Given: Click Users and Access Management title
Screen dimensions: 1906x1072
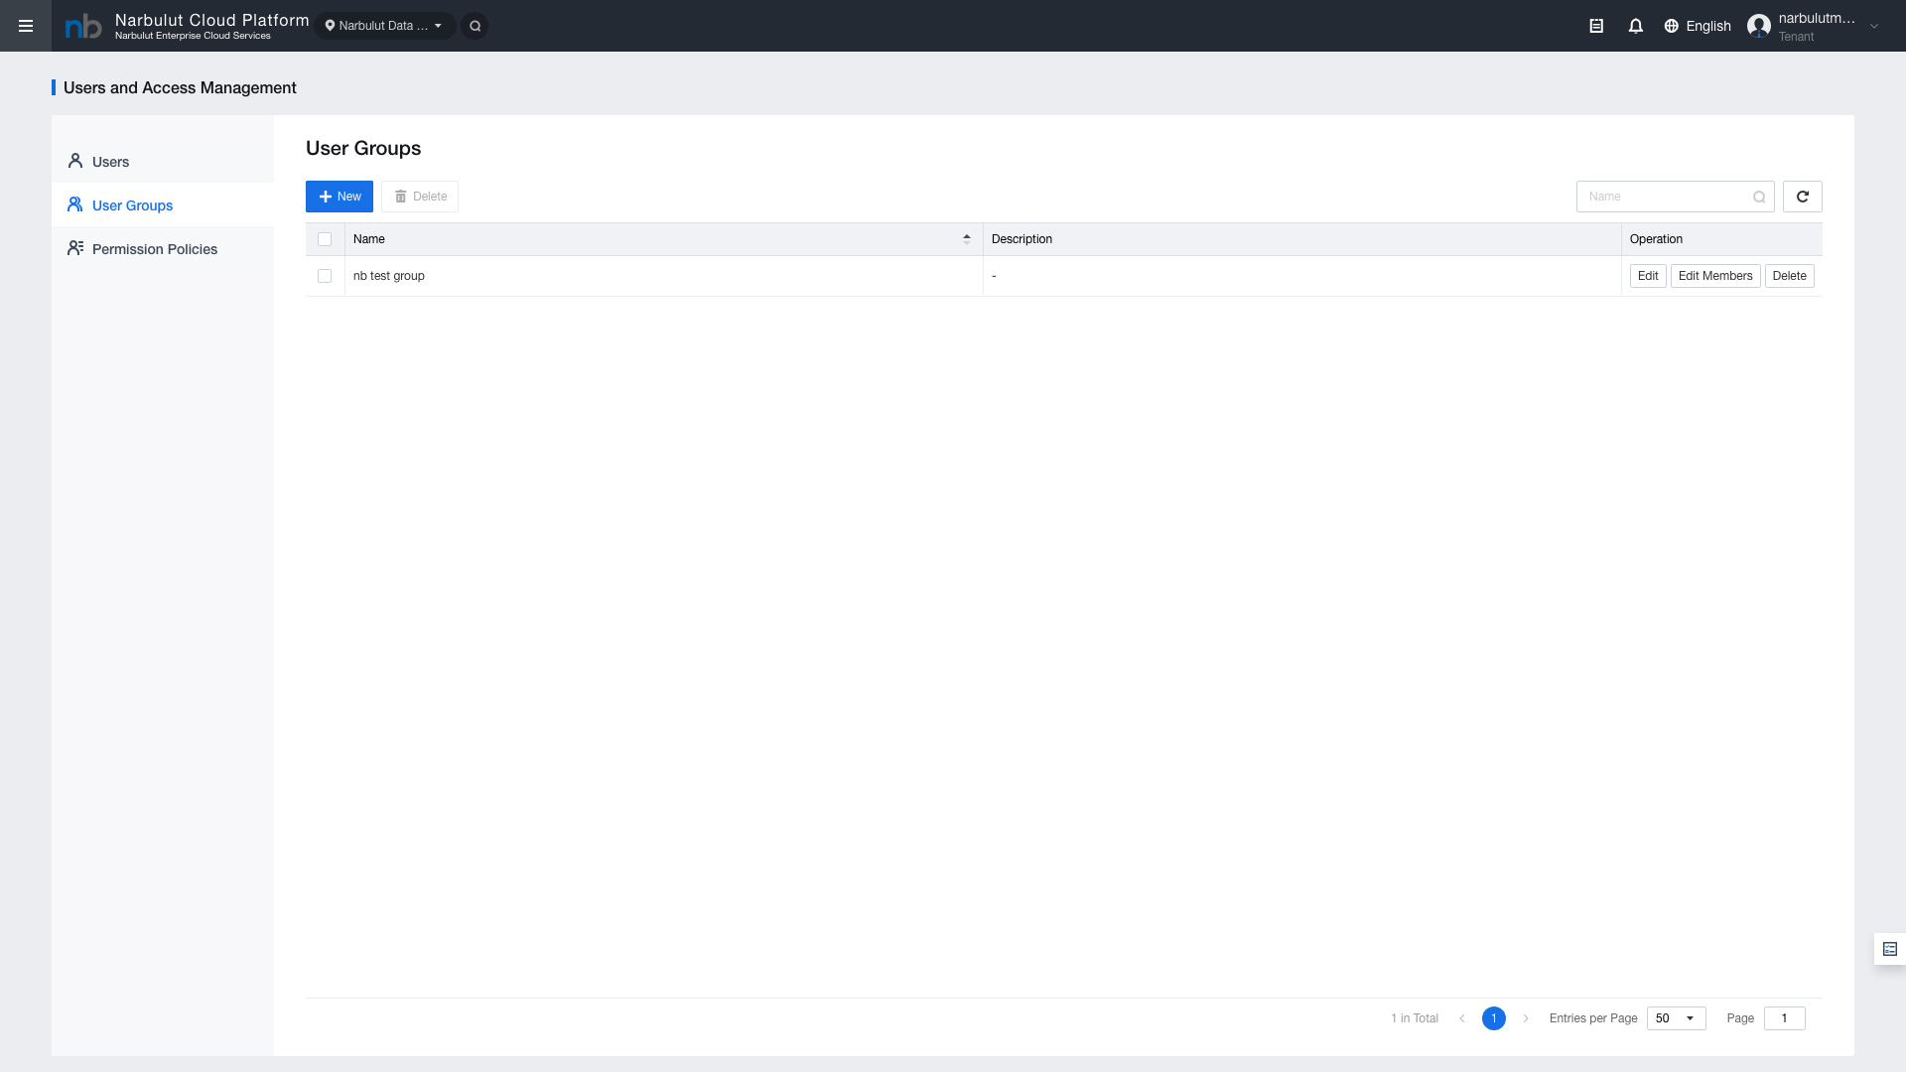Looking at the screenshot, I should (180, 87).
